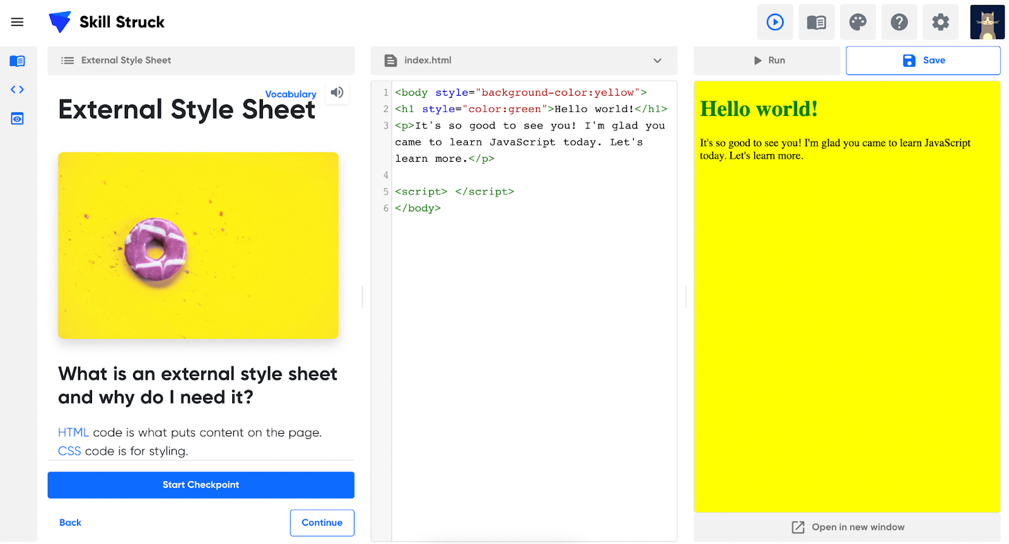Click the closing body tag line

tap(417, 208)
